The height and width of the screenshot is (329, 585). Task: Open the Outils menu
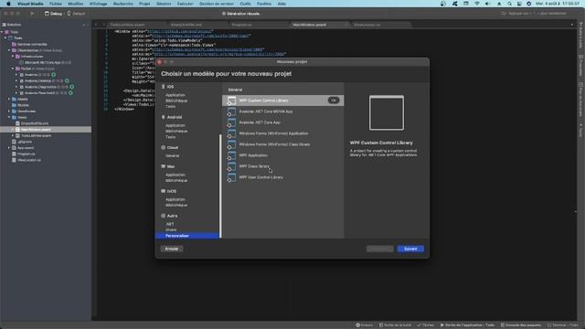[246, 4]
